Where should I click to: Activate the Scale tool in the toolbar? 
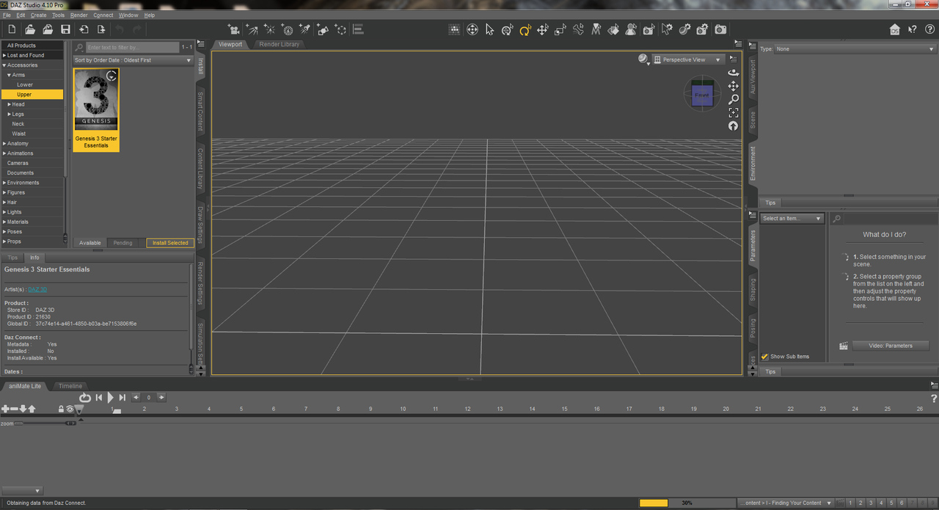[x=560, y=29]
